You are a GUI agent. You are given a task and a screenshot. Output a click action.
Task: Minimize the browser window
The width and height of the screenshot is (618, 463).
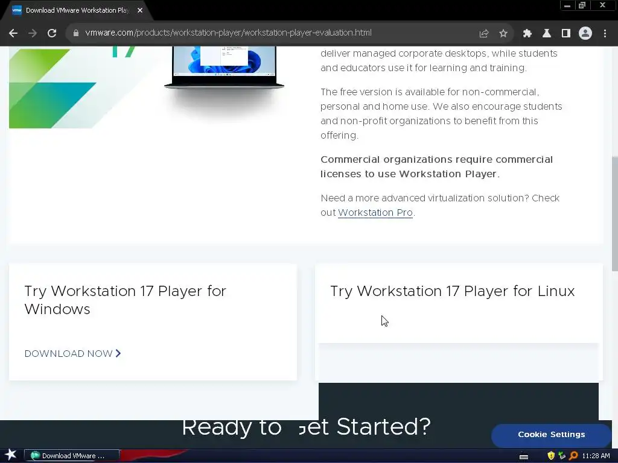pos(567,5)
